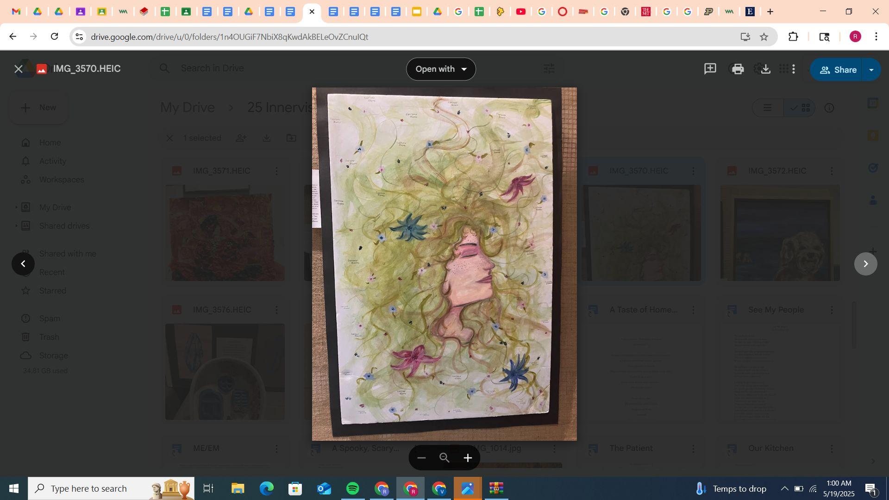The image size is (889, 500).
Task: Open the Chrome three-dot menu
Action: (x=876, y=37)
